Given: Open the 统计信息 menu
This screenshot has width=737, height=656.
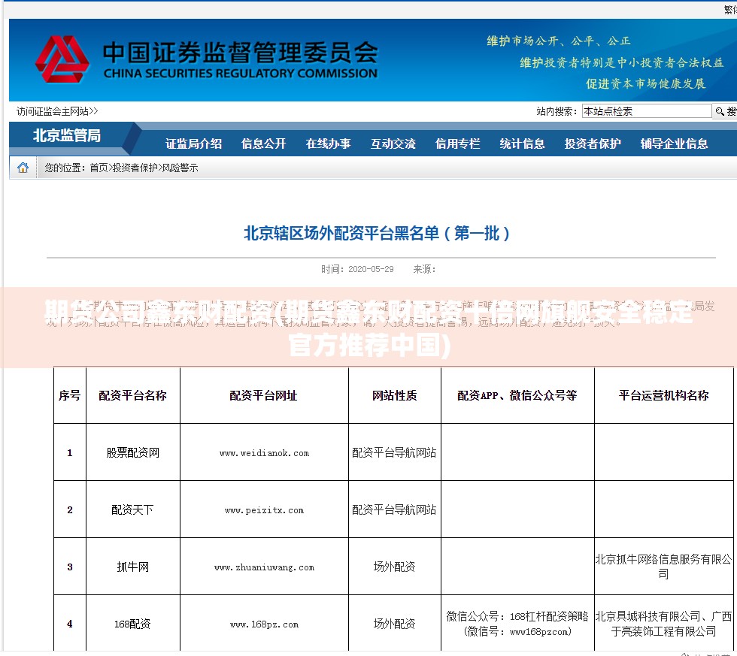Looking at the screenshot, I should tap(522, 144).
